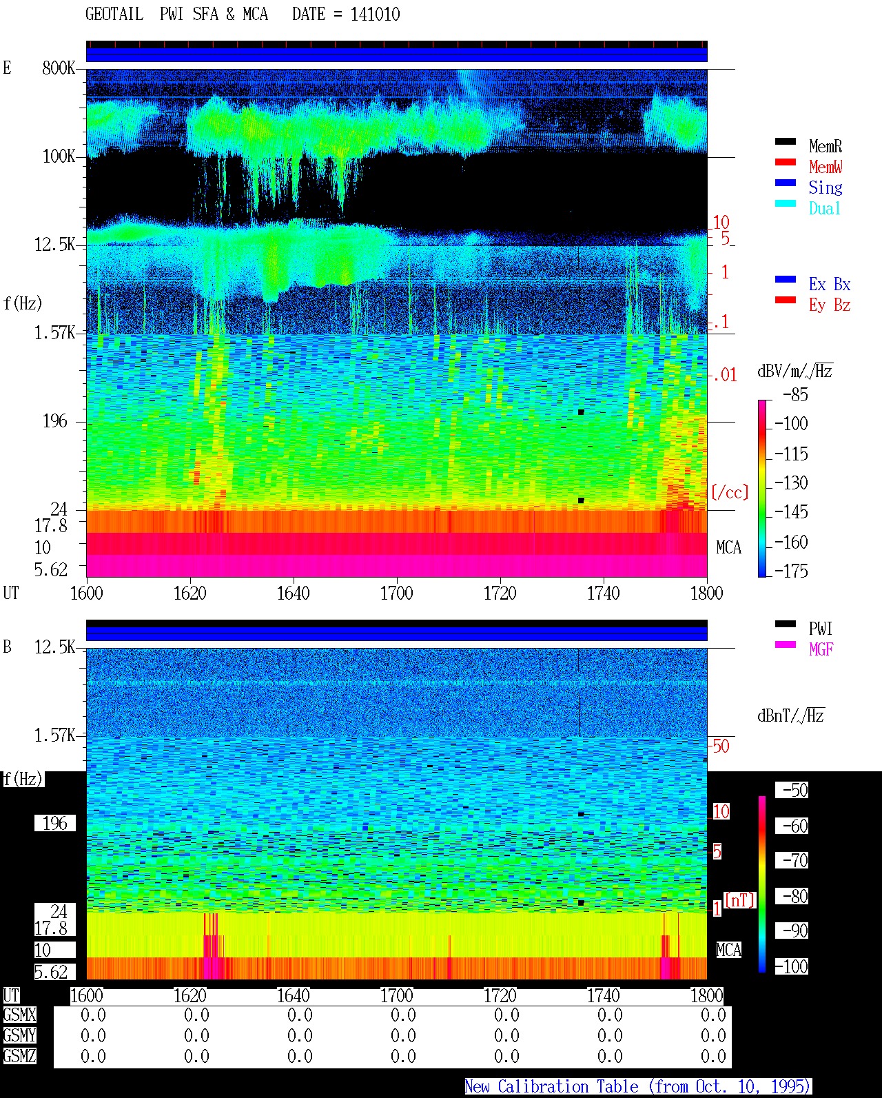The width and height of the screenshot is (882, 1098).
Task: Click the black MemR legend swatch
Action: coord(786,142)
